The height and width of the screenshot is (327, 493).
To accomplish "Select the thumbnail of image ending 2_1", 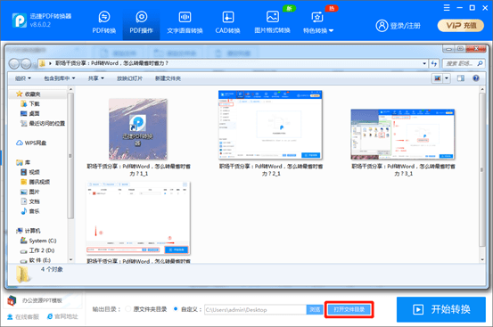I will (x=270, y=125).
